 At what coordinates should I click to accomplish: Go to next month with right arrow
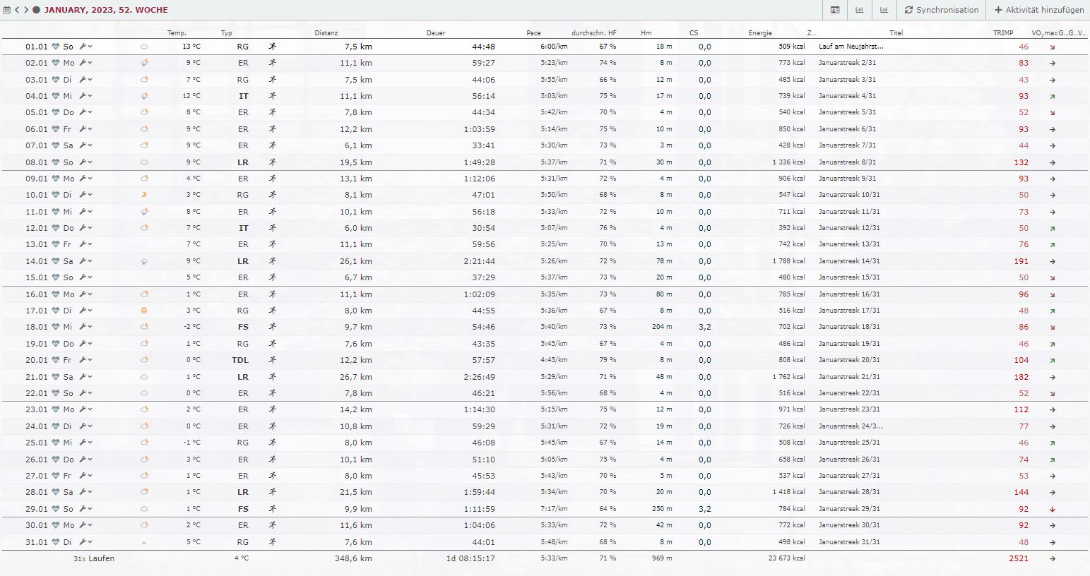tap(26, 10)
